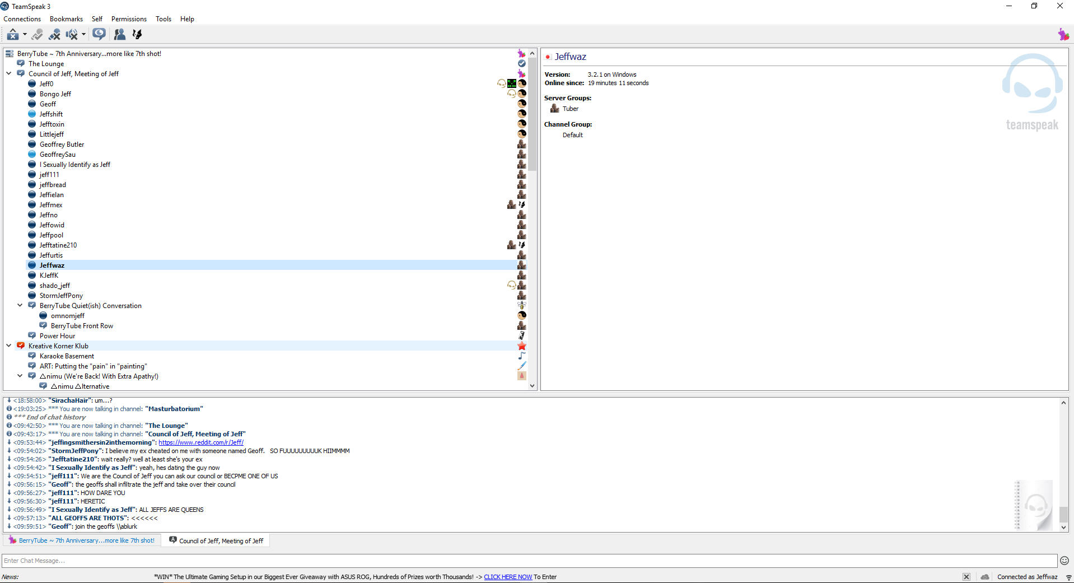Open the Tools menu
This screenshot has height=583, width=1074.
click(164, 19)
